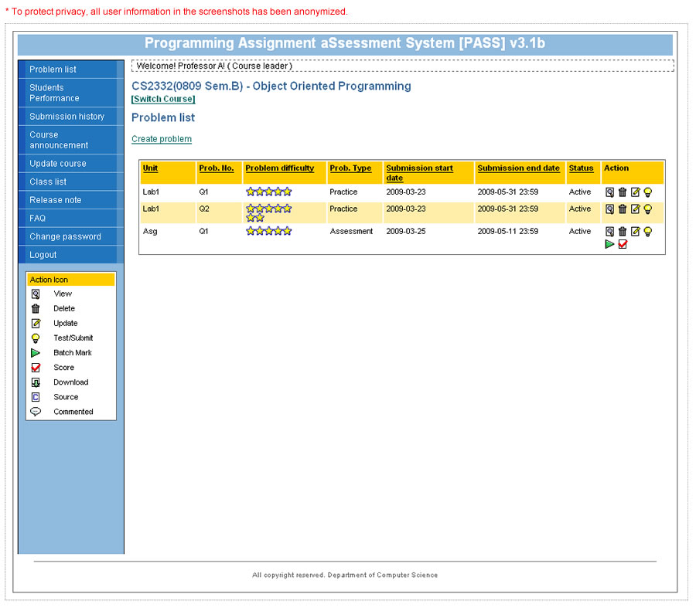The width and height of the screenshot is (696, 611).
Task: Click Update pencil icon for Lab1 Q2
Action: tap(636, 209)
